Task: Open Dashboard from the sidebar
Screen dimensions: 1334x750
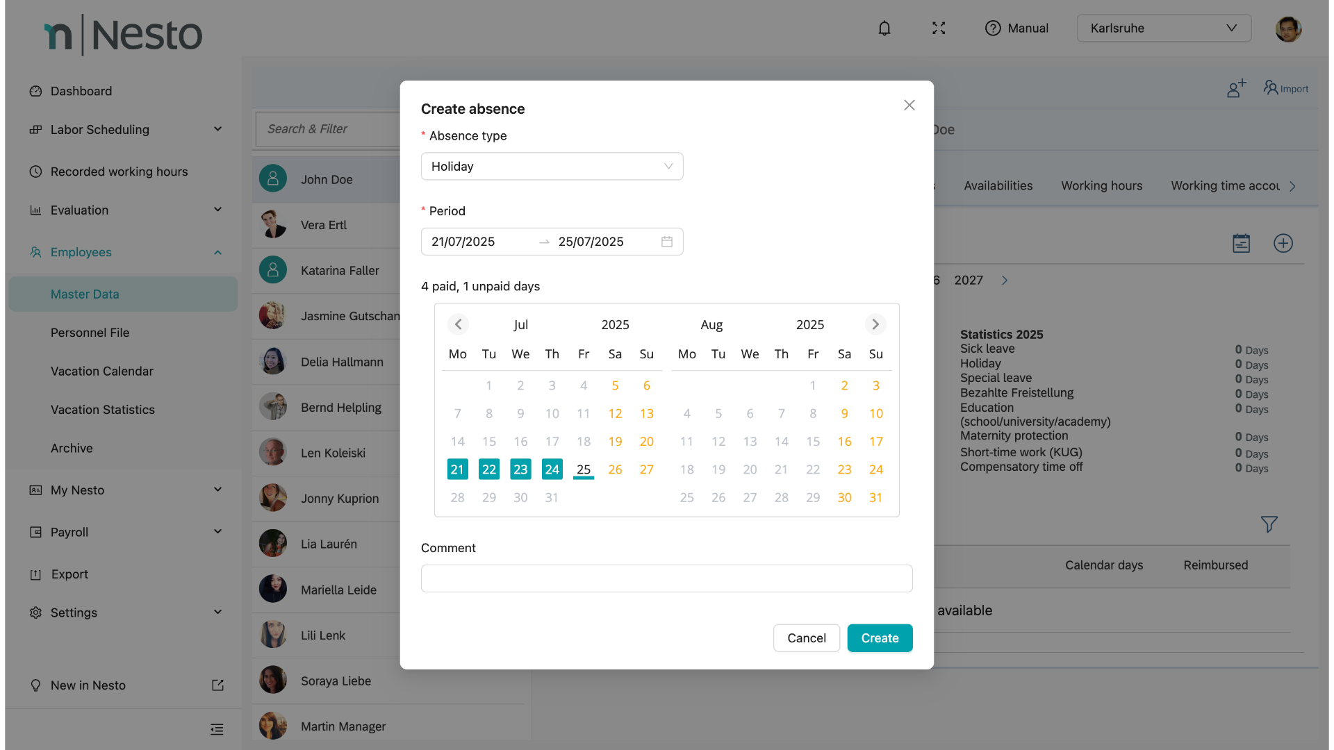Action: click(81, 91)
